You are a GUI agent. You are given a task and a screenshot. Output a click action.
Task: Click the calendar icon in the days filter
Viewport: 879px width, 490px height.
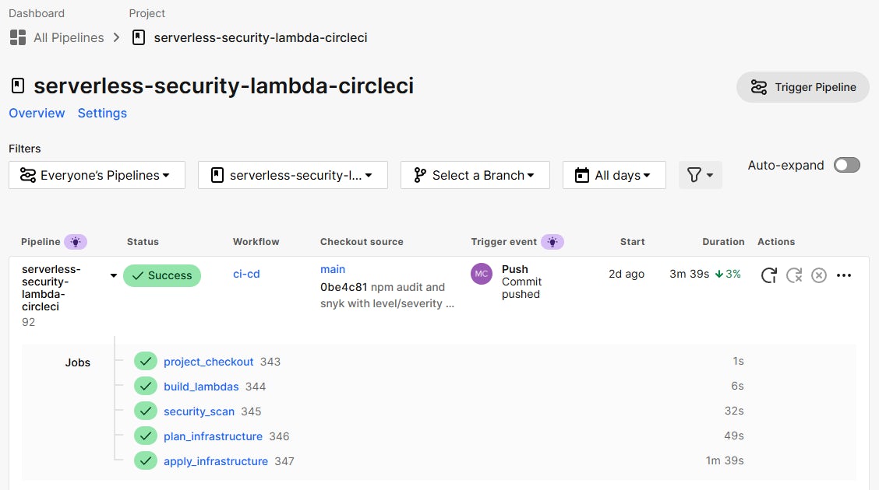[x=581, y=175]
